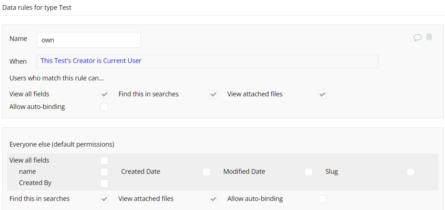Enable default Allow auto-binding checkbox
445x210 pixels.
click(322, 199)
